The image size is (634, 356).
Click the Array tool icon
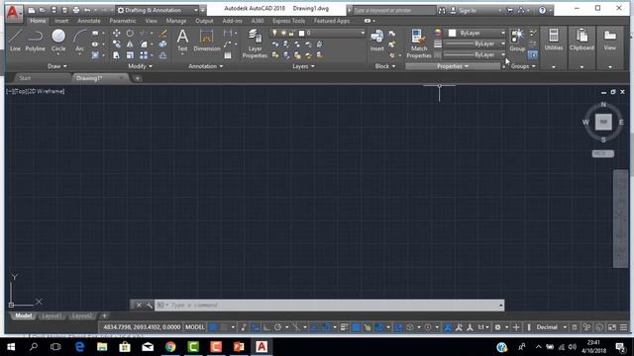pyautogui.click(x=144, y=55)
